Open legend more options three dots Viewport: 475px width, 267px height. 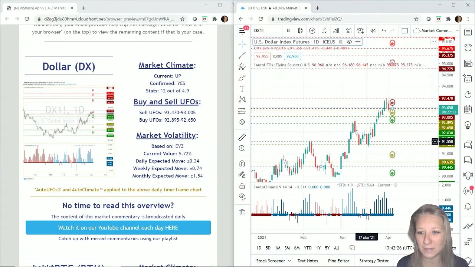click(x=358, y=42)
